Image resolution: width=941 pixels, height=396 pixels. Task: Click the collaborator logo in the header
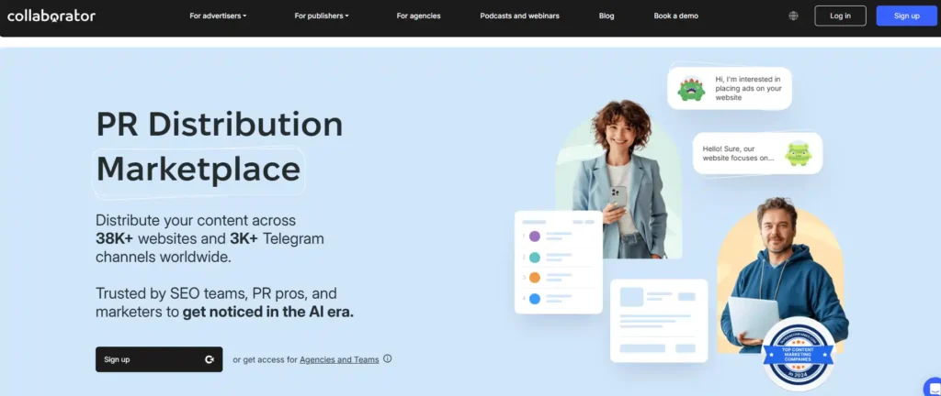pyautogui.click(x=51, y=16)
